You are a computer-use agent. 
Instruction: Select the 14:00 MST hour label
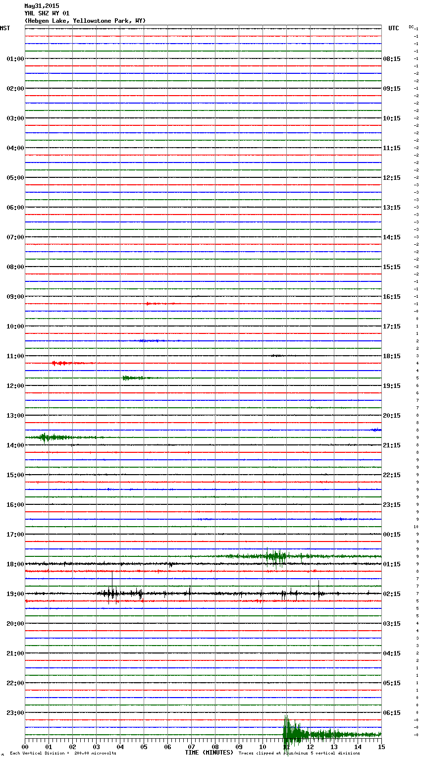[15, 445]
